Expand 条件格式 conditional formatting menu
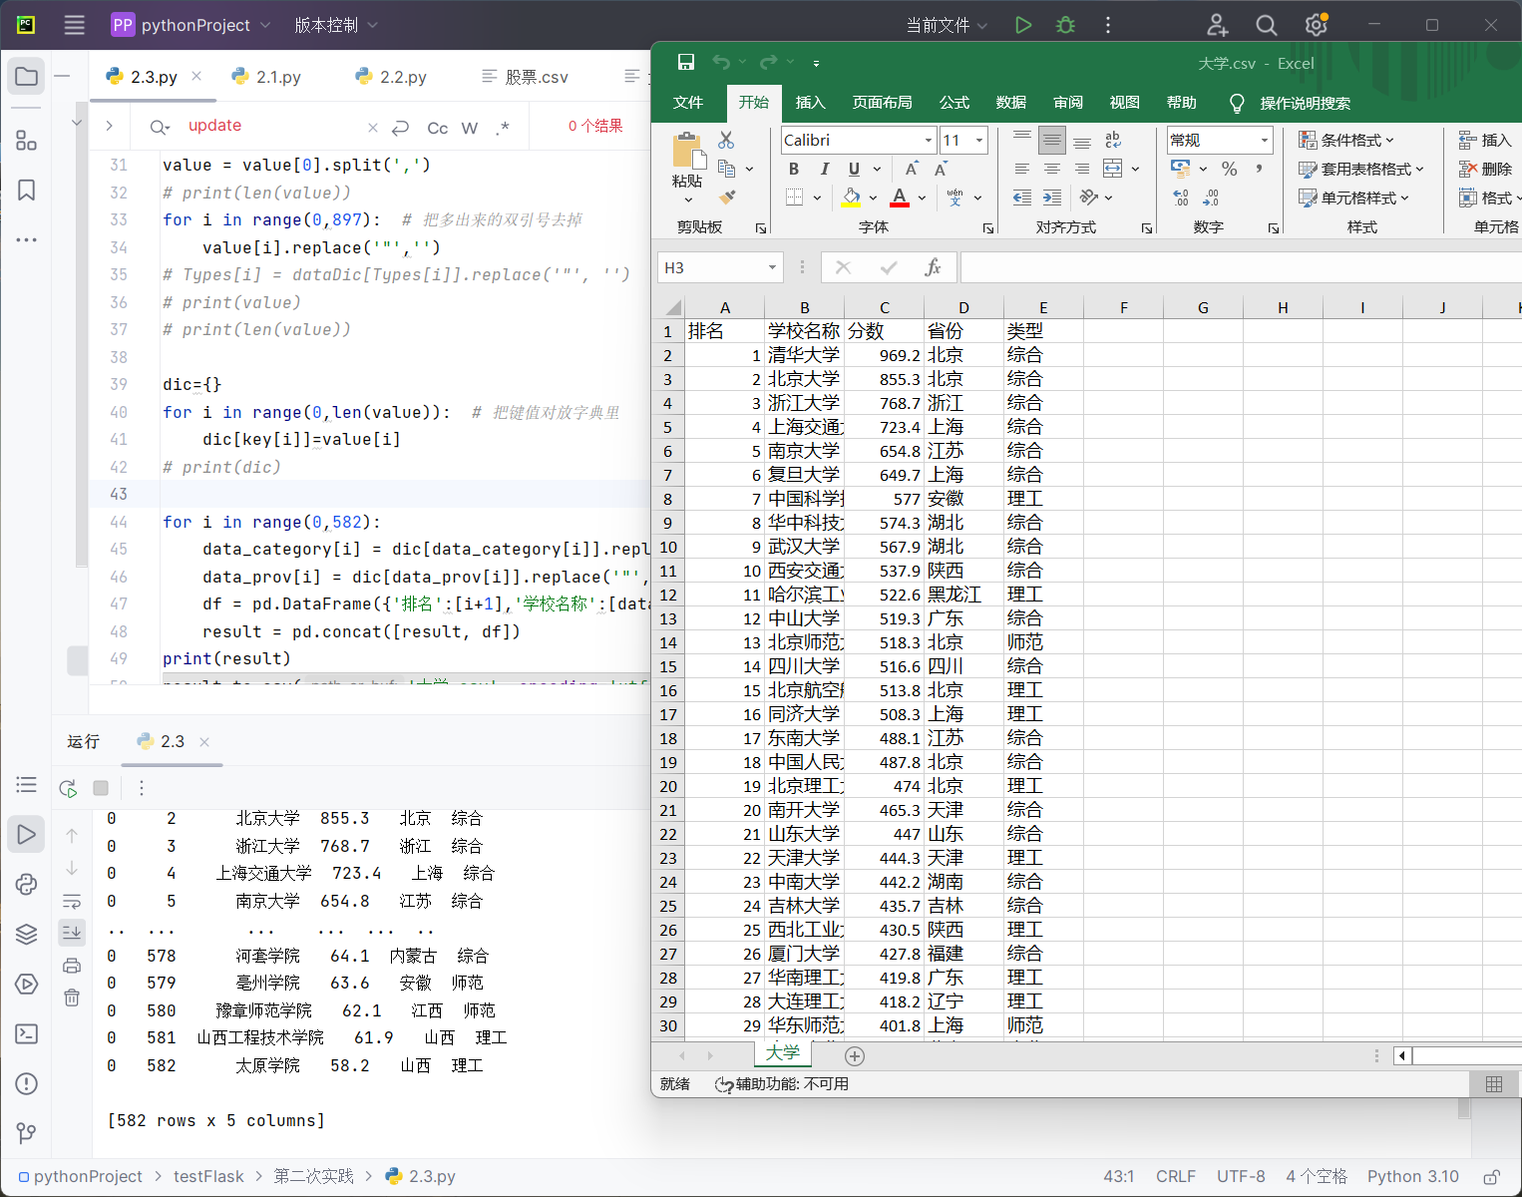This screenshot has width=1522, height=1197. (1345, 140)
